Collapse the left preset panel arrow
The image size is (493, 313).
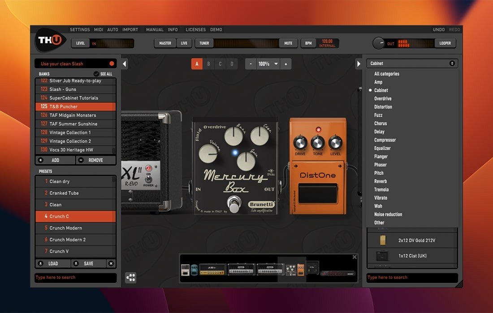[124, 64]
